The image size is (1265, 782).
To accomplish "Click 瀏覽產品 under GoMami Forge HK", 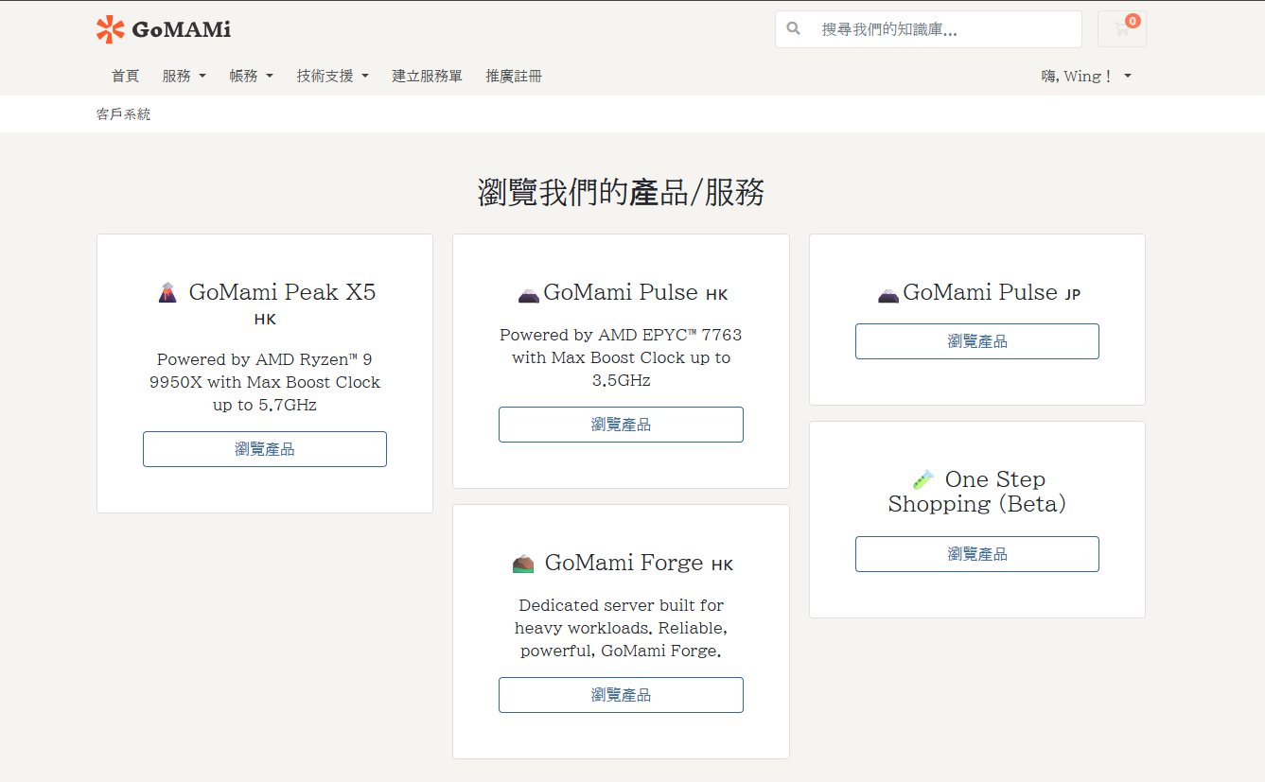I will (621, 695).
